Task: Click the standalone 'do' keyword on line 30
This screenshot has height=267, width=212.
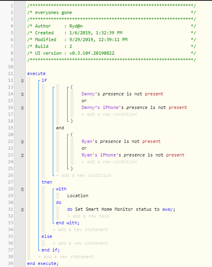Action: coord(58,202)
